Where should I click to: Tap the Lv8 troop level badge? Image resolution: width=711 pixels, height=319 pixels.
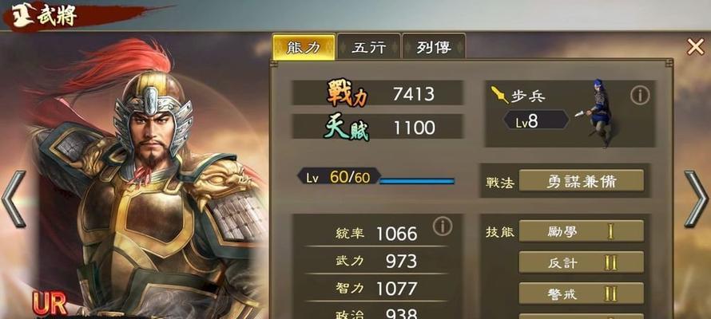pos(536,120)
